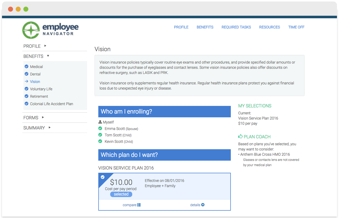Viewport: 339px width, 218px height.
Task: Click the arrow icon next to Vision
Action: 26,81
